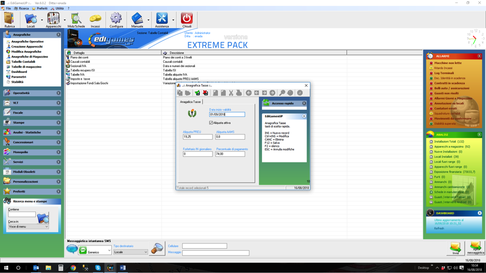The image size is (486, 273).
Task: Click the Percentuale di pagamento field
Action: pyautogui.click(x=230, y=154)
